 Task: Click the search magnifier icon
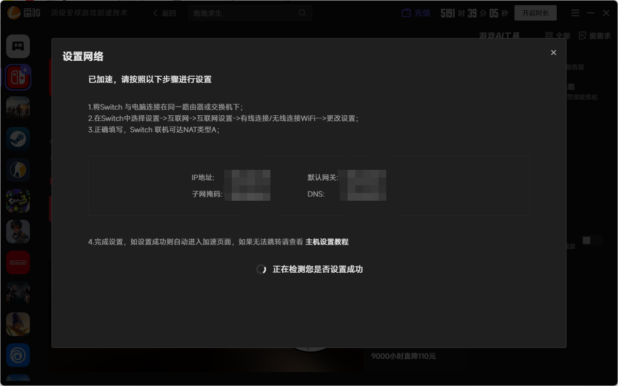point(302,13)
